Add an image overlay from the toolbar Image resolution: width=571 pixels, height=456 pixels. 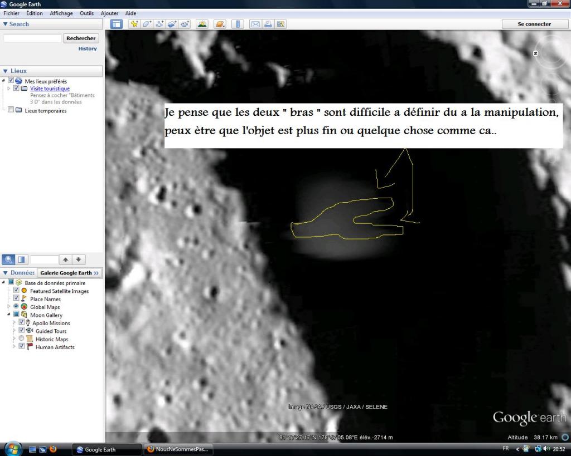click(172, 24)
